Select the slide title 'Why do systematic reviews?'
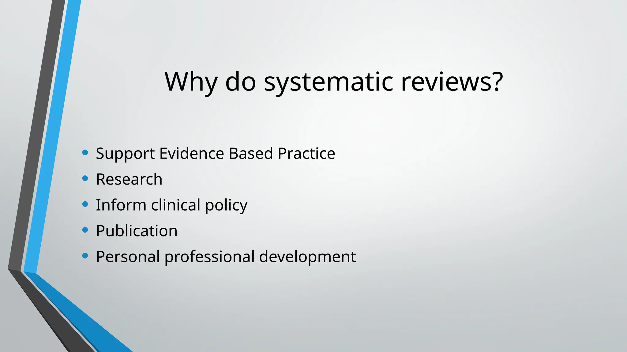The width and height of the screenshot is (627, 352). click(x=334, y=82)
